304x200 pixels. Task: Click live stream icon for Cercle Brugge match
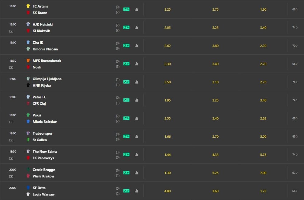pyautogui.click(x=12, y=177)
